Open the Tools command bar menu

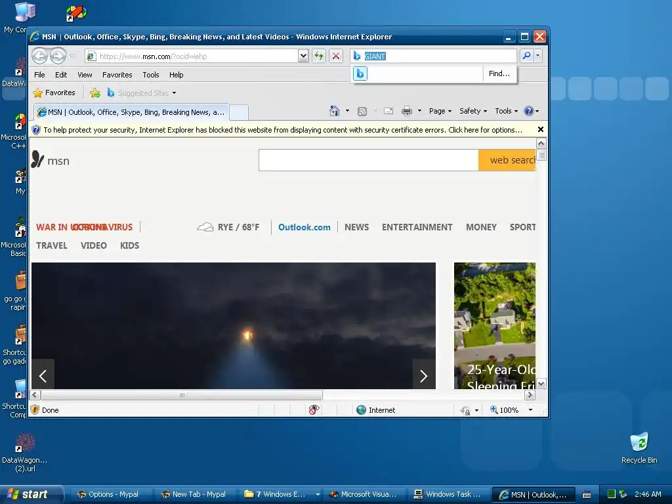pyautogui.click(x=506, y=111)
